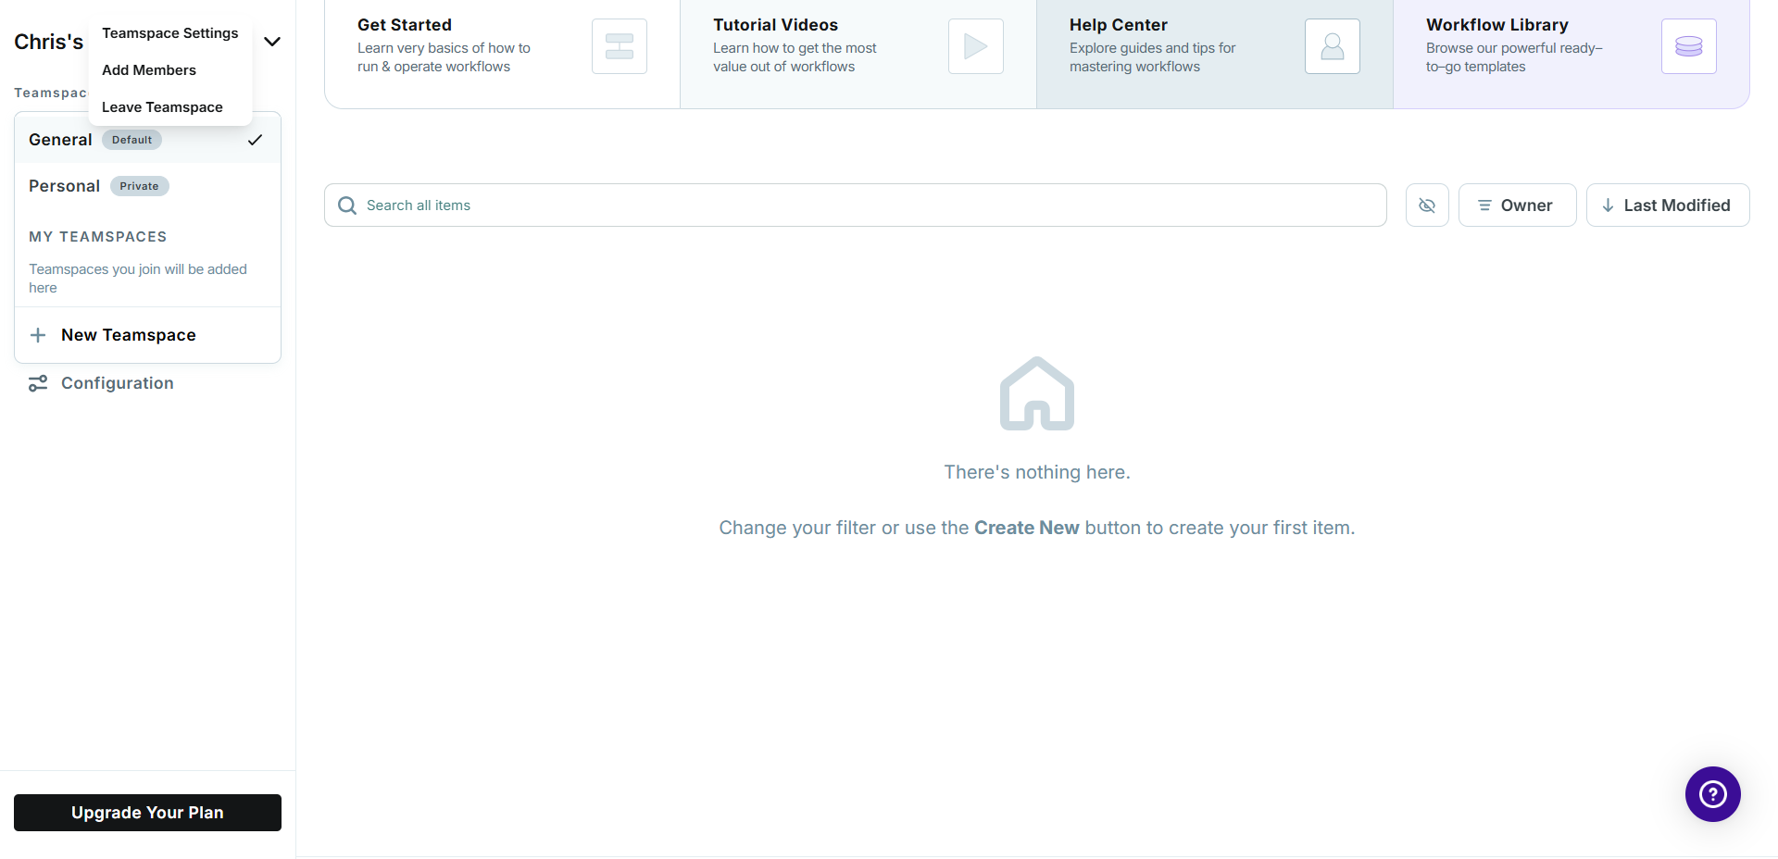Image resolution: width=1778 pixels, height=859 pixels.
Task: Click the MY TEAMSPACES heading
Action: (98, 237)
